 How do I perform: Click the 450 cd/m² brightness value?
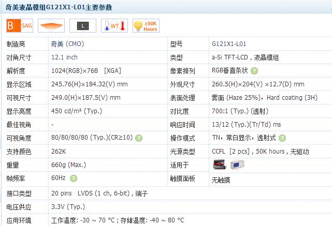click(x=77, y=111)
